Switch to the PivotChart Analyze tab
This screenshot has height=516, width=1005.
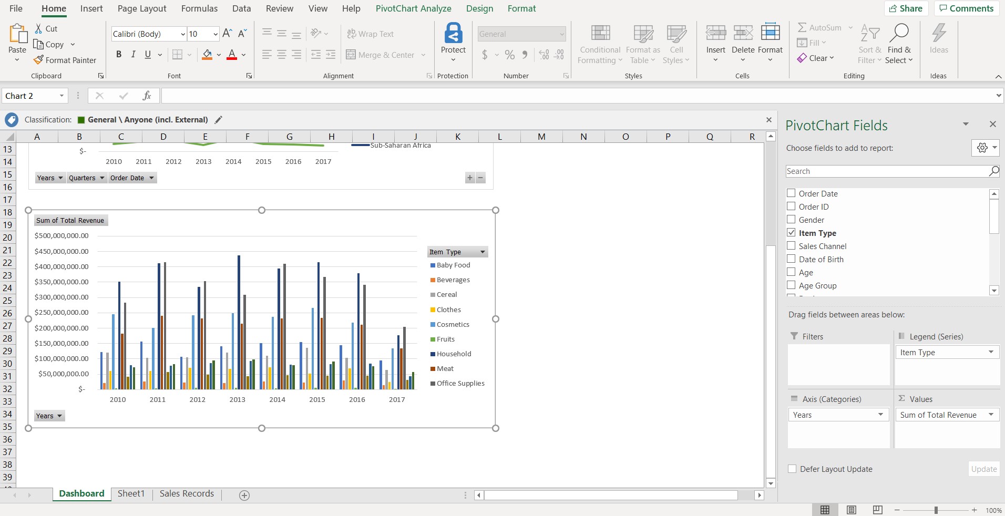pyautogui.click(x=413, y=8)
